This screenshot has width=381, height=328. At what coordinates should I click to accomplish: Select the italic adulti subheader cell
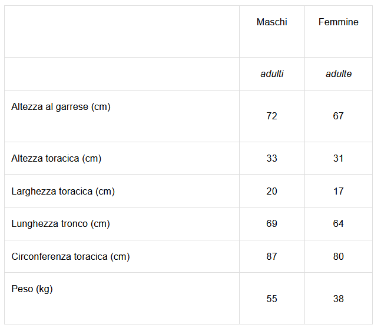point(271,74)
